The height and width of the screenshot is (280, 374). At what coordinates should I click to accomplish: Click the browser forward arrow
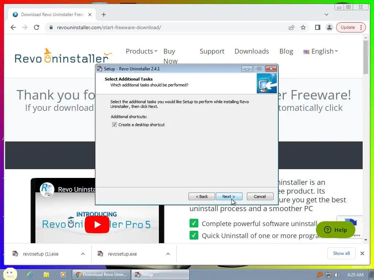pyautogui.click(x=25, y=27)
